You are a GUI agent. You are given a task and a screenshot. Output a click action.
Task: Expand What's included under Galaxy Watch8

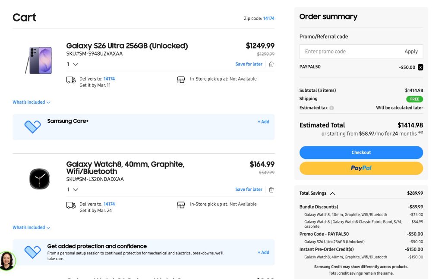tap(31, 227)
